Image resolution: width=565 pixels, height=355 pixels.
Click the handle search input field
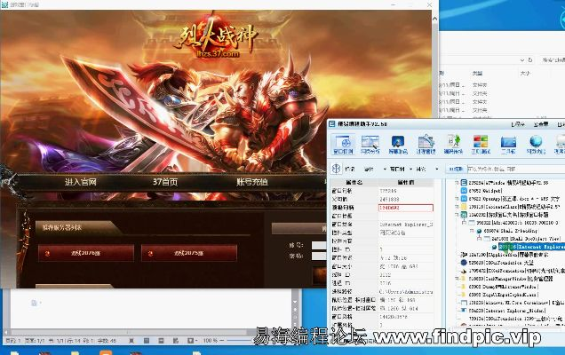coord(515,169)
